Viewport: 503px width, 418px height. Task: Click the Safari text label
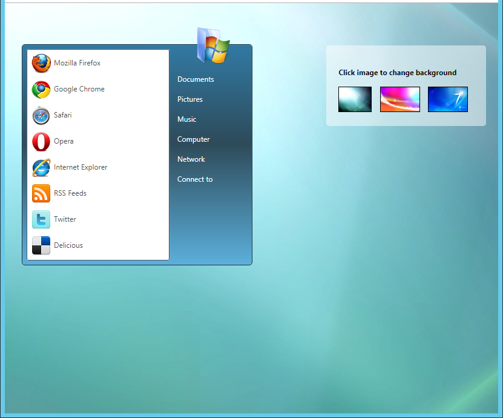[x=63, y=115]
